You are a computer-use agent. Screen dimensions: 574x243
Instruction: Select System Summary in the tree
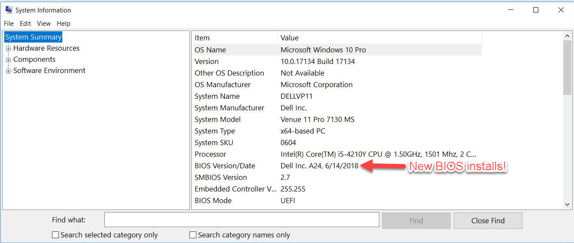pos(34,37)
